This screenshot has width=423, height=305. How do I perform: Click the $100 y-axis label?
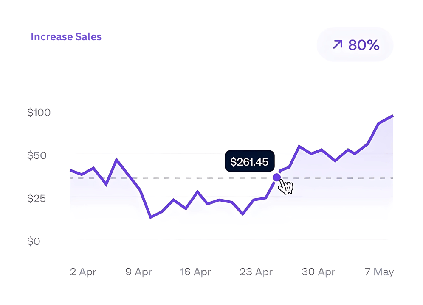click(39, 113)
